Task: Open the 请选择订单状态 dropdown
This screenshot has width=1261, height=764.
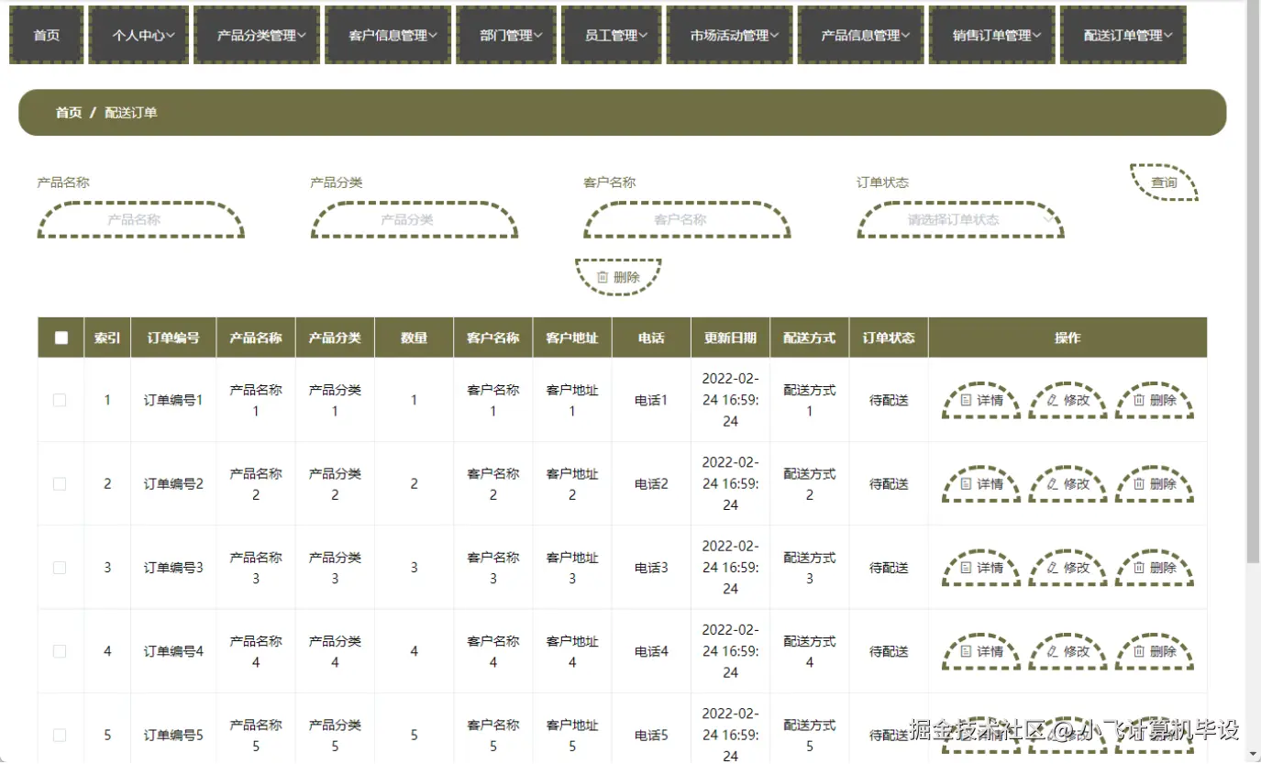Action: pyautogui.click(x=960, y=220)
